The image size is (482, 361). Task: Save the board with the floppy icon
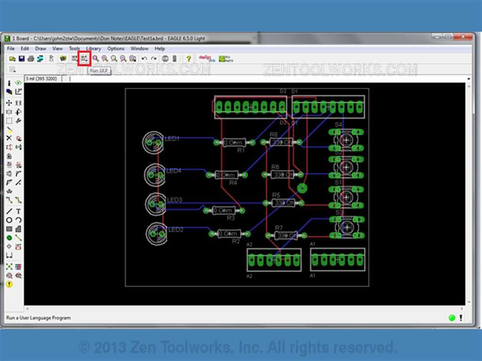pos(22,59)
